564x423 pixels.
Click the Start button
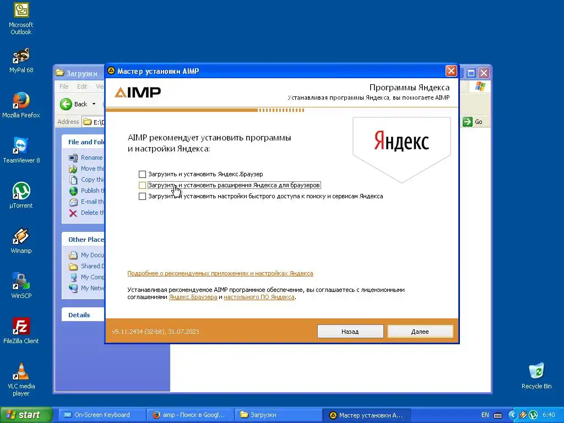point(26,415)
